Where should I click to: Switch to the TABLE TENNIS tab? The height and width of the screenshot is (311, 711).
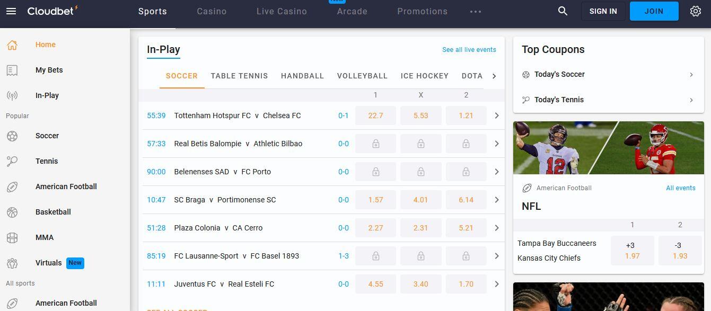239,76
